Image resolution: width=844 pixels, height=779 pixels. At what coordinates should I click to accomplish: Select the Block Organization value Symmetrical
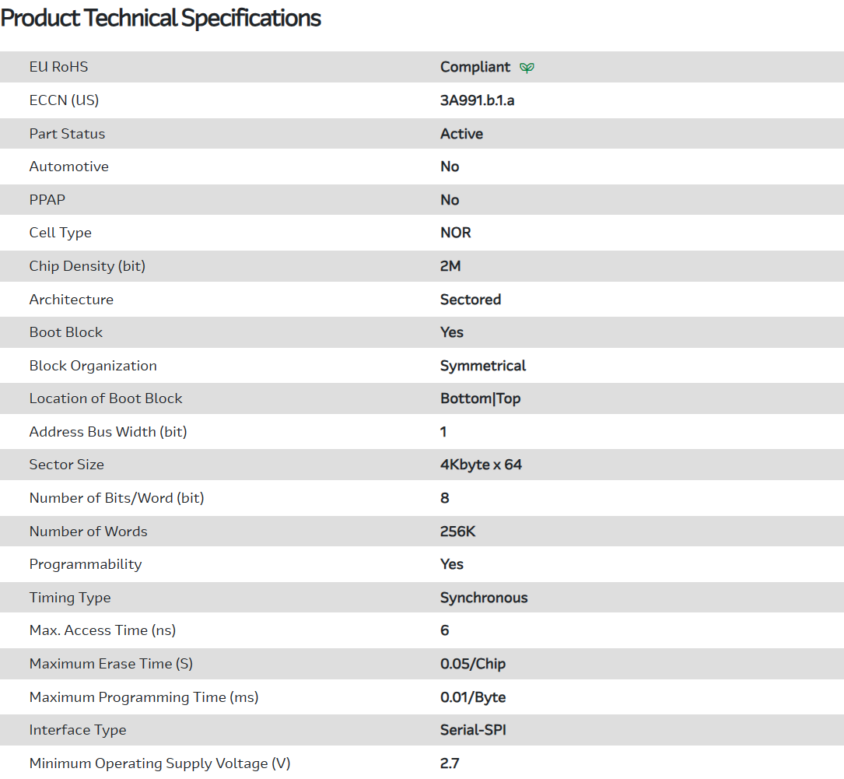click(482, 366)
